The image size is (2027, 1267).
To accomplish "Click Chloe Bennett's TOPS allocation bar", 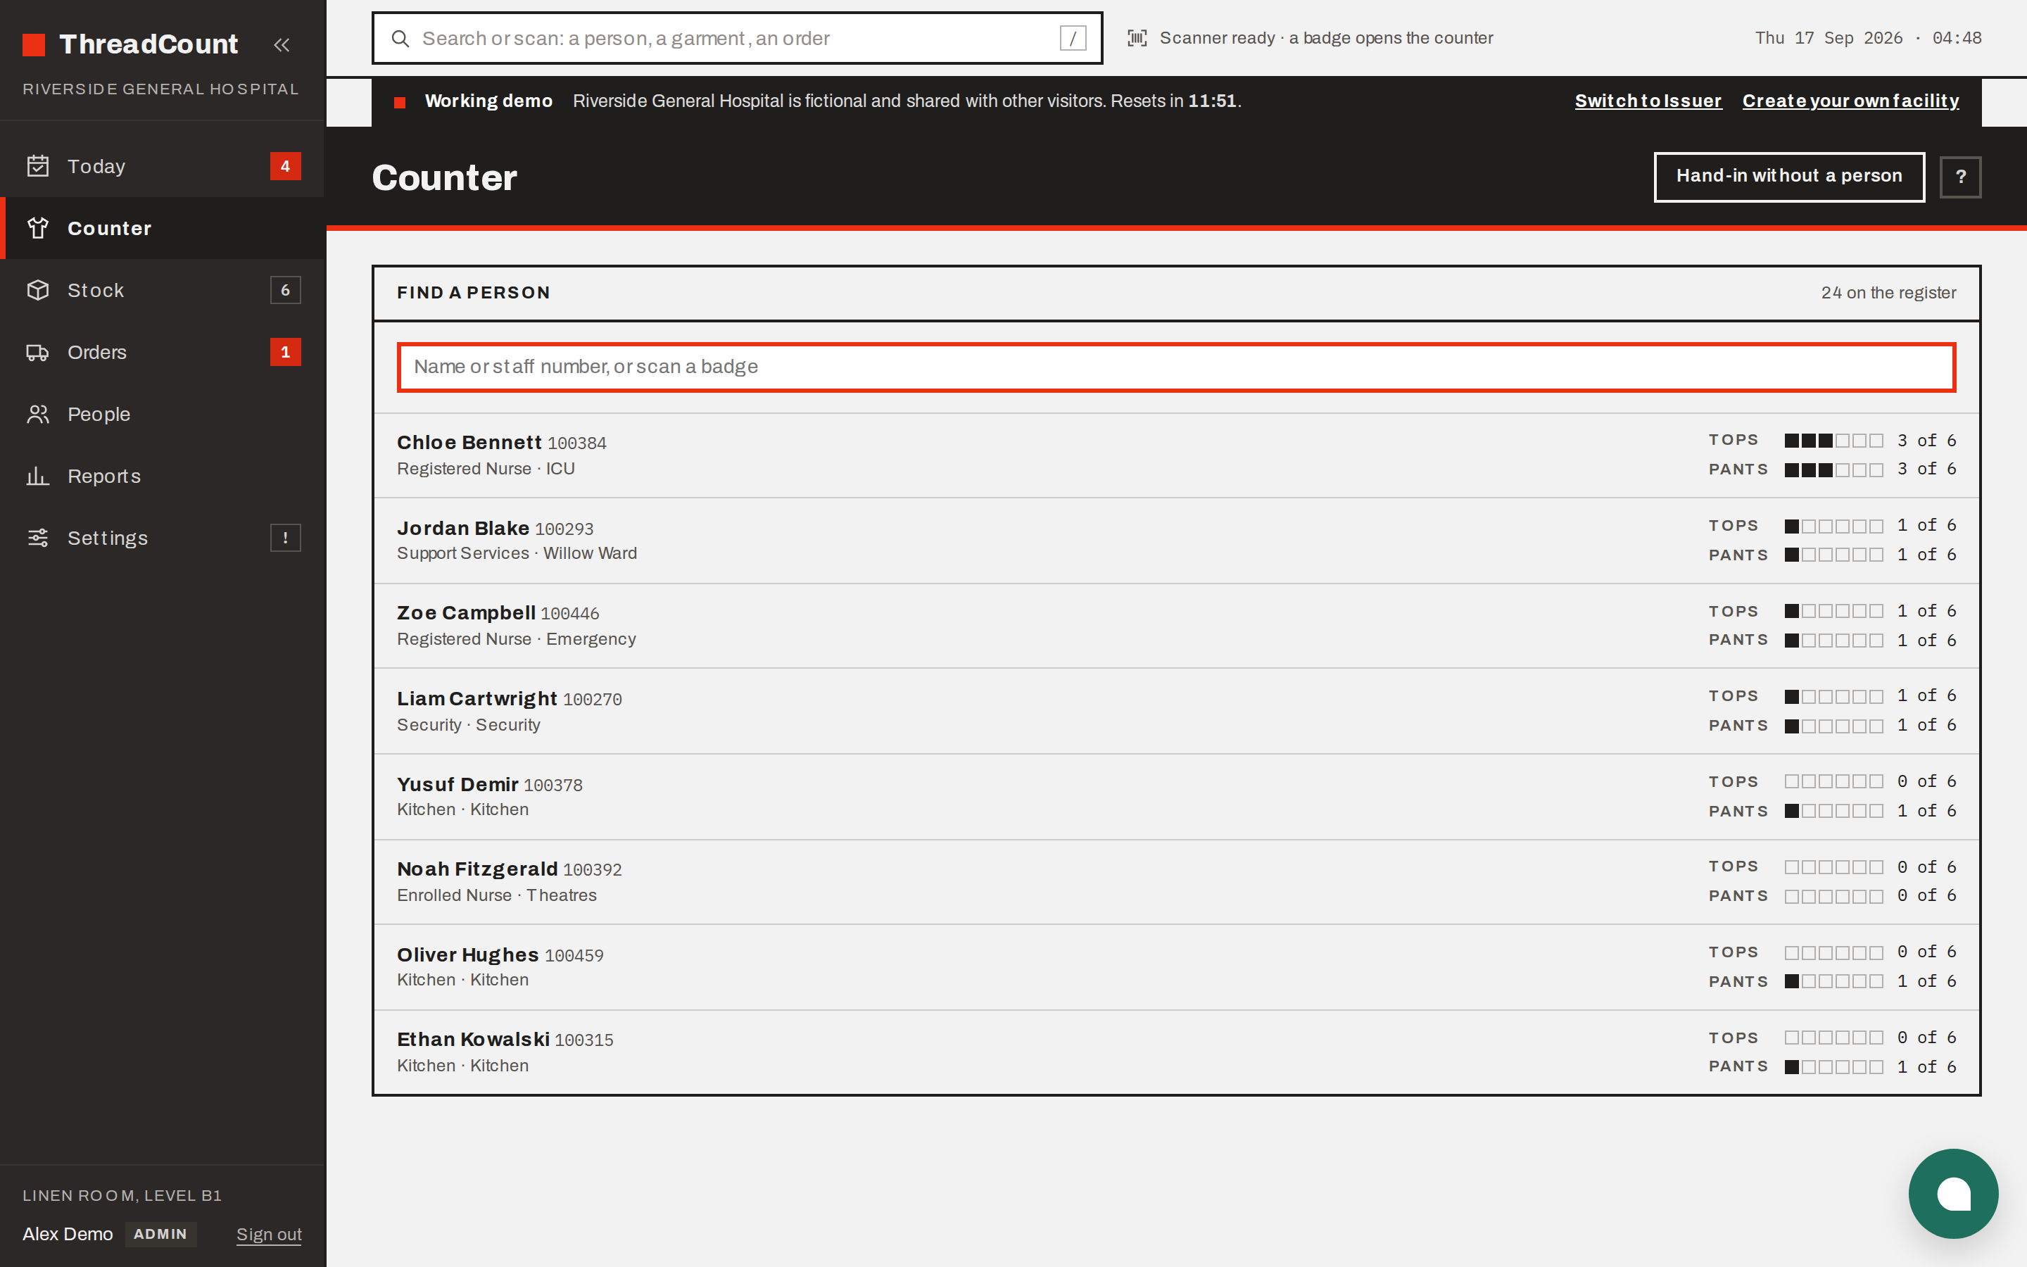I will (1833, 441).
